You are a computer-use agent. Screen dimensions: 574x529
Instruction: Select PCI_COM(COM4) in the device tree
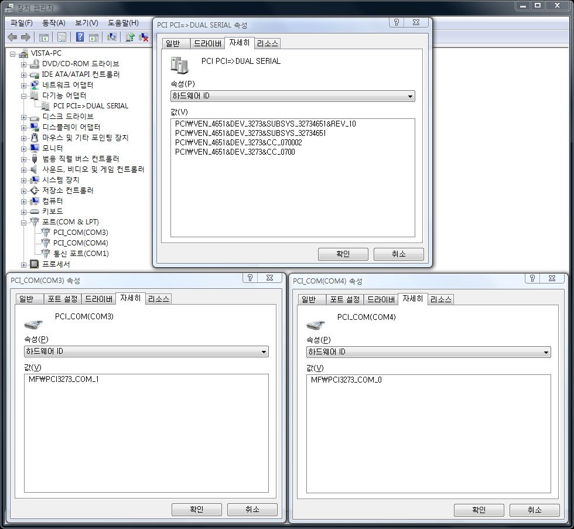click(81, 243)
